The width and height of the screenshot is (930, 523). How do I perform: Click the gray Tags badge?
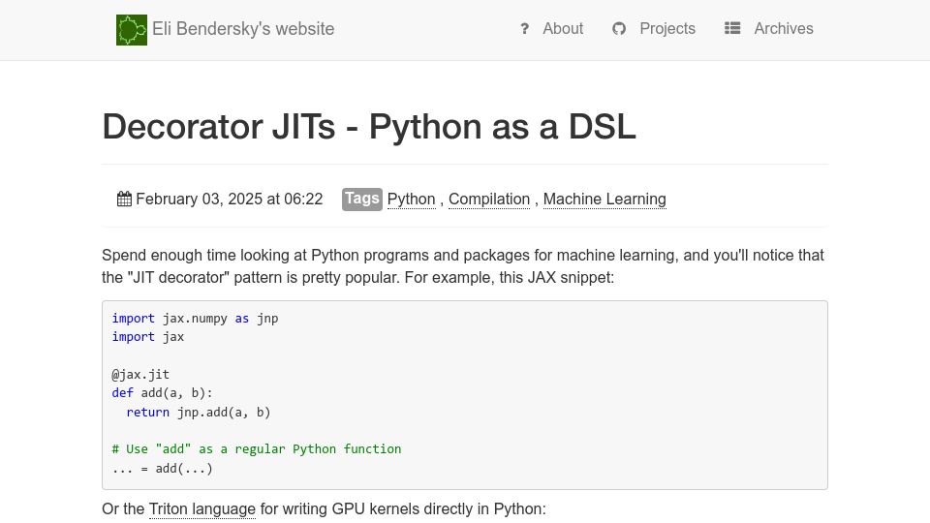point(361,199)
